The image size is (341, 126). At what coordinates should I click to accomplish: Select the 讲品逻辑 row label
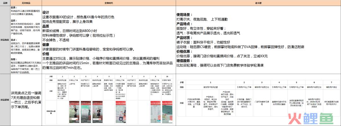tap(5, 100)
